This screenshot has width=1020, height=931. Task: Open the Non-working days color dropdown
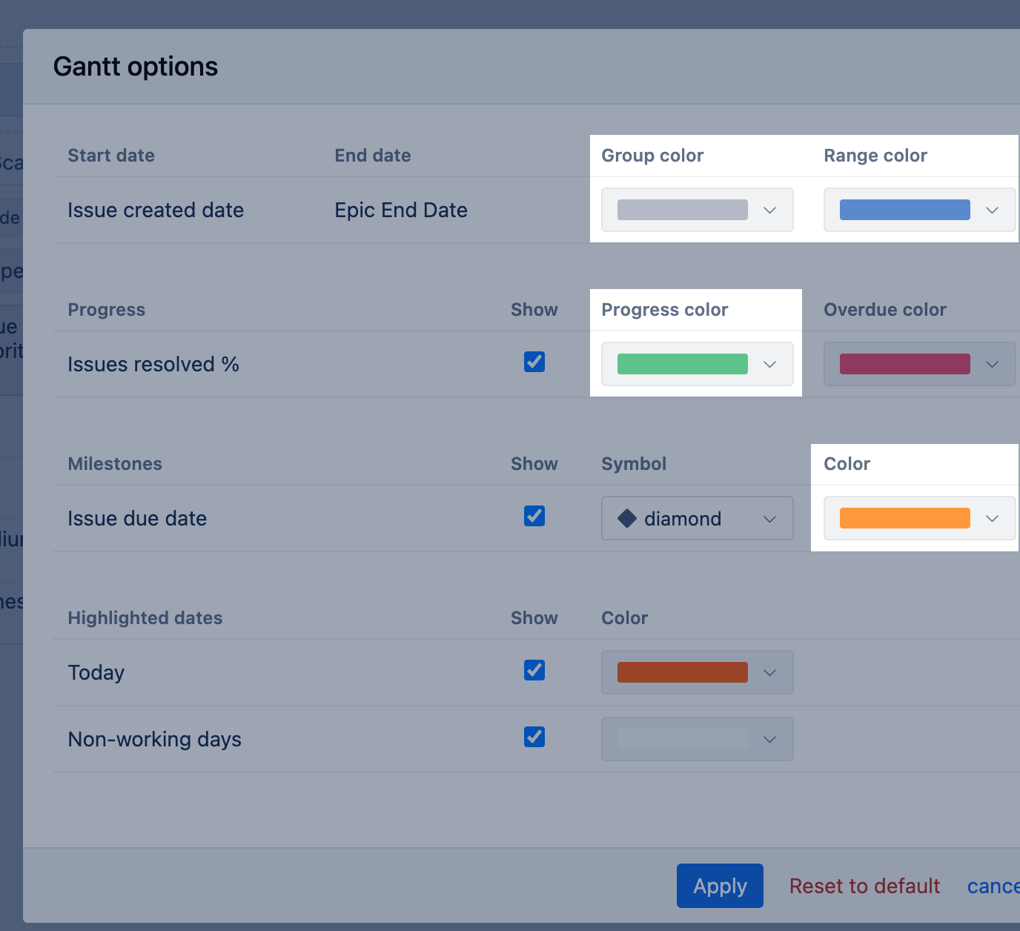[x=697, y=739]
